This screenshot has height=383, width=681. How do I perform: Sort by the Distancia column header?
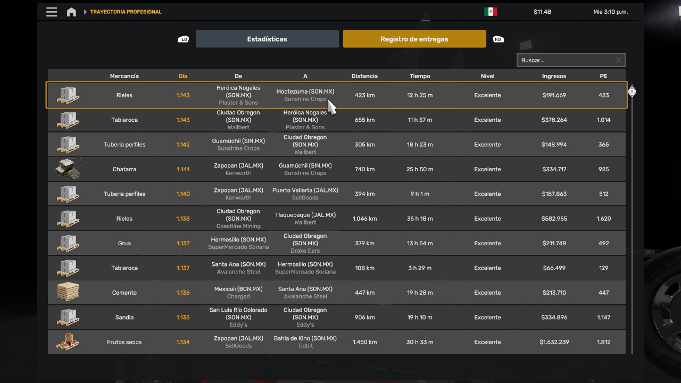(x=364, y=76)
